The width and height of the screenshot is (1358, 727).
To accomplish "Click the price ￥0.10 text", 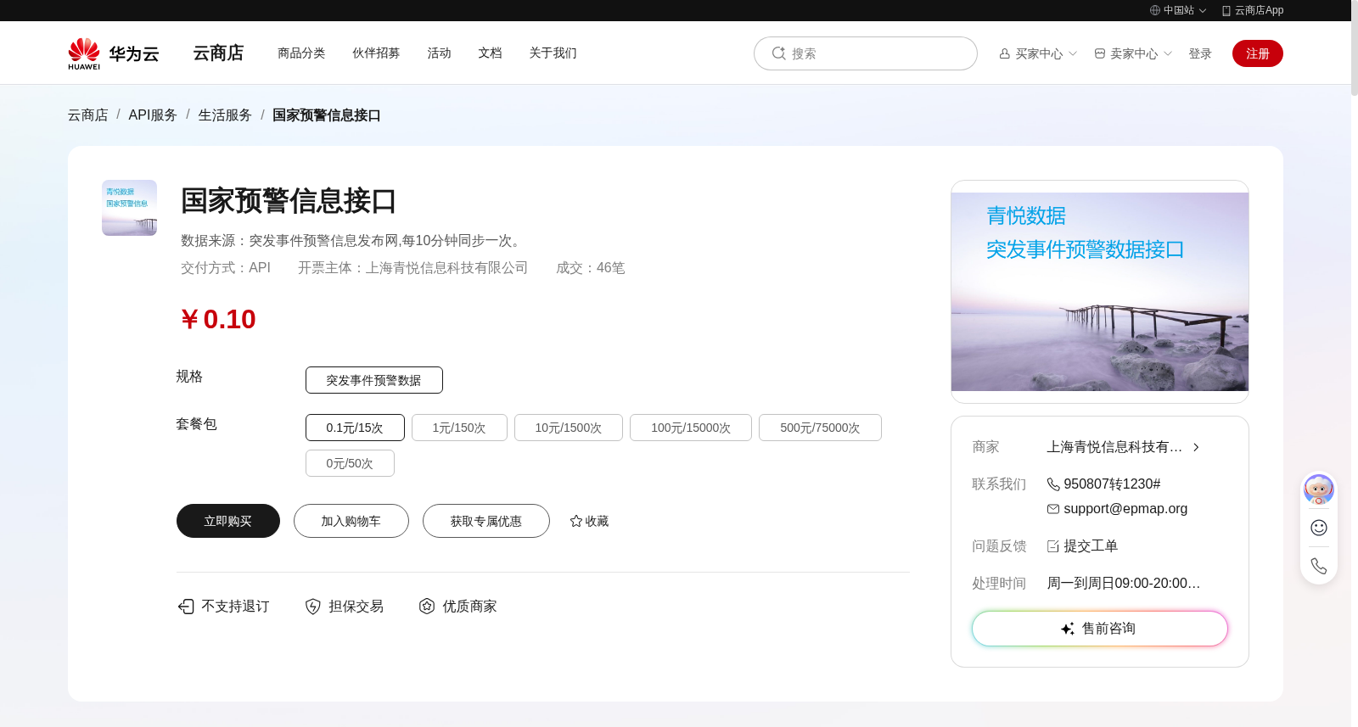I will [x=218, y=319].
